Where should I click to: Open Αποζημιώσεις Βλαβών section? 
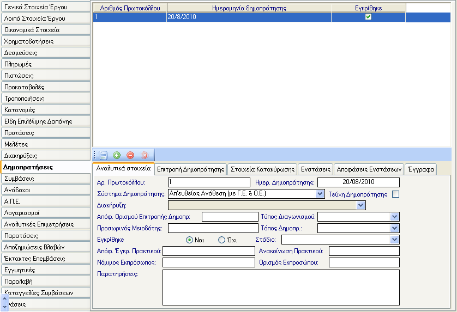point(46,247)
